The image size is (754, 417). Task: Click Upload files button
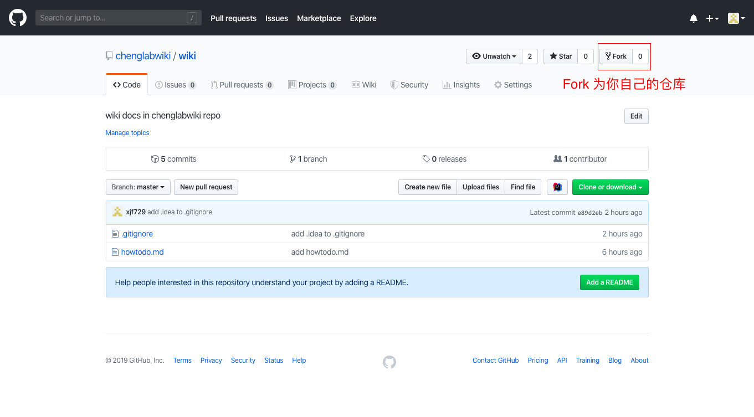(481, 187)
